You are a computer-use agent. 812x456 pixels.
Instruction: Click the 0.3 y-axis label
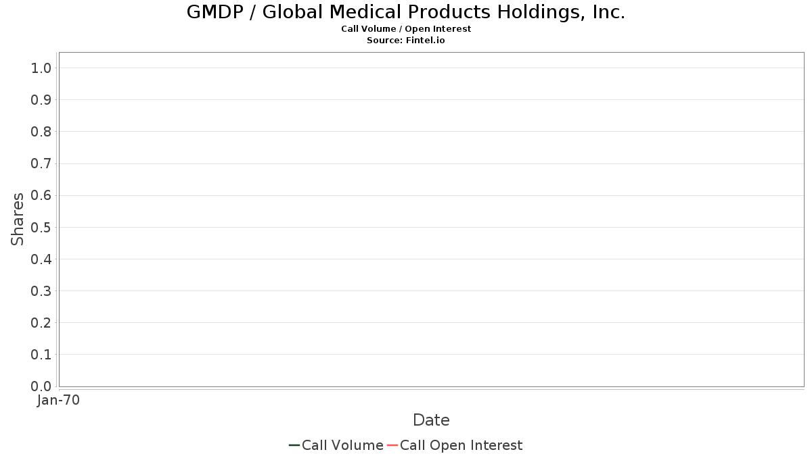(41, 291)
